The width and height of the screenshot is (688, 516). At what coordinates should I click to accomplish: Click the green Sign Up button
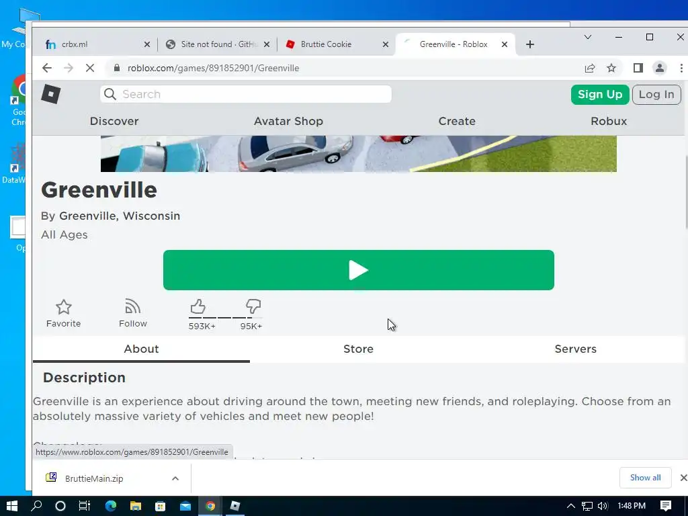(600, 94)
